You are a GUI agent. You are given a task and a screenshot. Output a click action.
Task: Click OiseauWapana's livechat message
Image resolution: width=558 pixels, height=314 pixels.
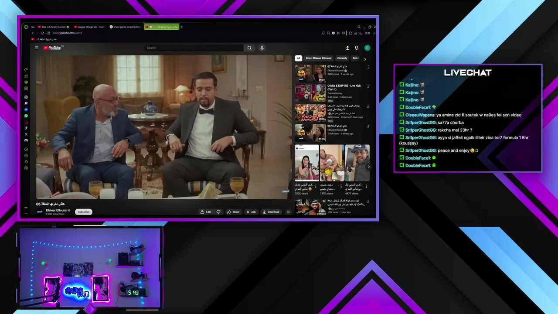pos(460,115)
